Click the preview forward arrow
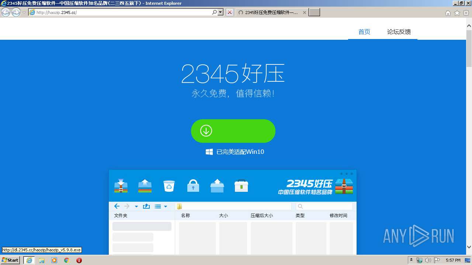Image resolution: width=472 pixels, height=265 pixels. coord(127,206)
